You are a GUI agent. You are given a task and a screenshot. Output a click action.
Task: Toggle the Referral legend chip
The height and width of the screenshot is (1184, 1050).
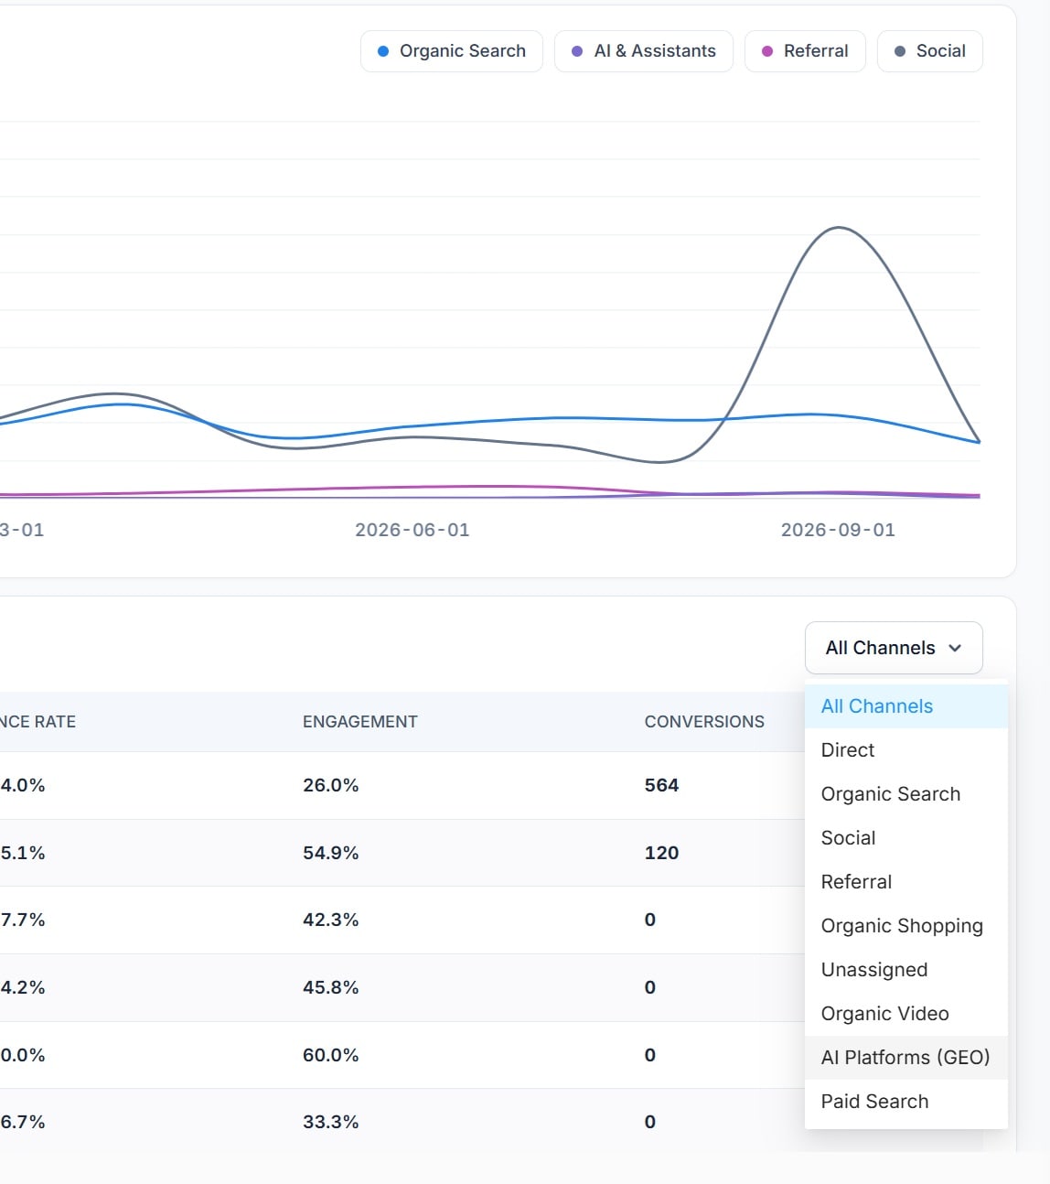(805, 51)
